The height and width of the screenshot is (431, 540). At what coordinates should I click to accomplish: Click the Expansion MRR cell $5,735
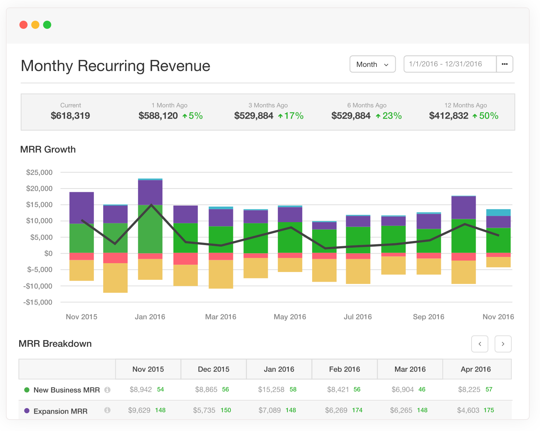pos(204,410)
